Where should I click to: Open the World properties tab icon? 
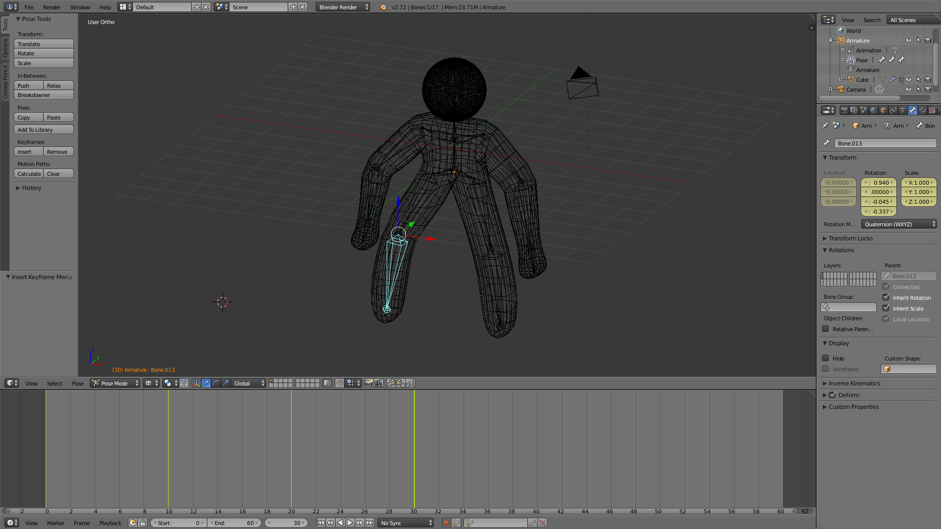(x=873, y=110)
